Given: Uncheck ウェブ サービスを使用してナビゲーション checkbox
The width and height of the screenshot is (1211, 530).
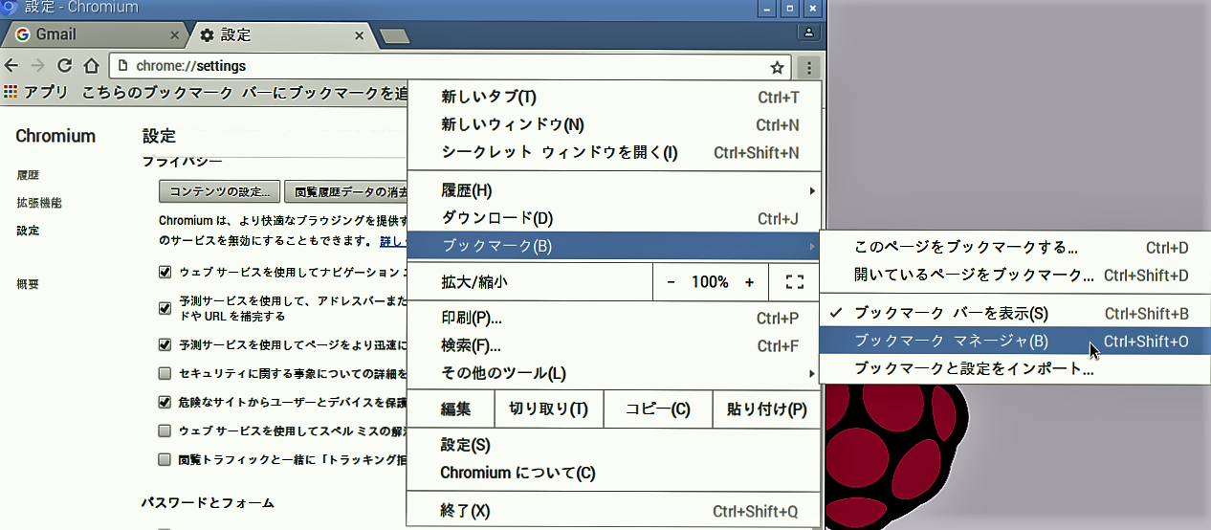Looking at the screenshot, I should [x=165, y=273].
